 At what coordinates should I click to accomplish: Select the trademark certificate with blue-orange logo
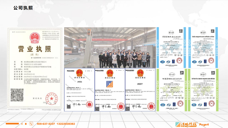[x=110, y=90]
